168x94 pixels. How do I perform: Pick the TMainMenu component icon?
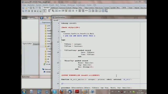tap(50, 11)
